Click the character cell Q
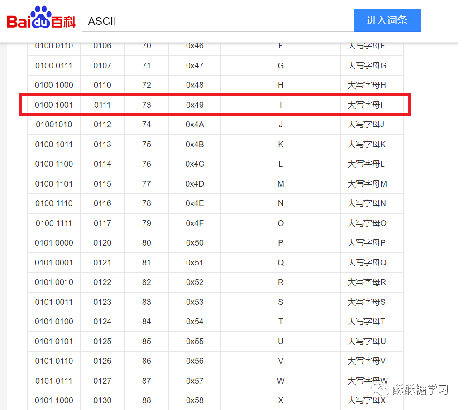464x410 pixels. pyautogui.click(x=281, y=262)
